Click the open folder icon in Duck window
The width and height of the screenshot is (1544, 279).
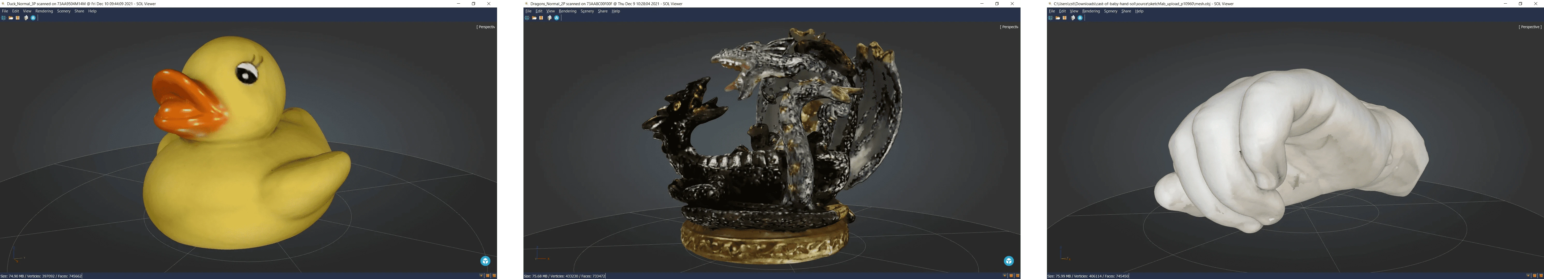click(x=11, y=18)
